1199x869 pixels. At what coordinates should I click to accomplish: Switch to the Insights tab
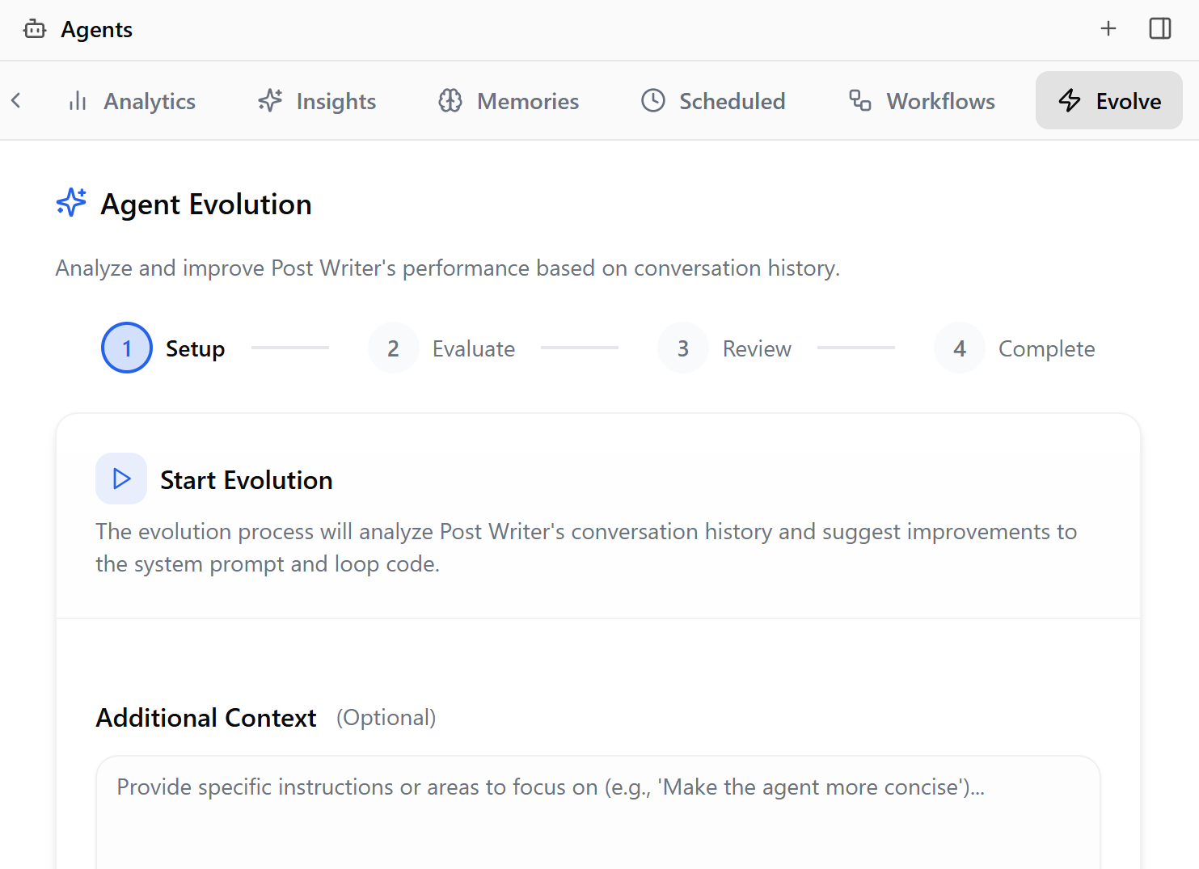(x=317, y=101)
